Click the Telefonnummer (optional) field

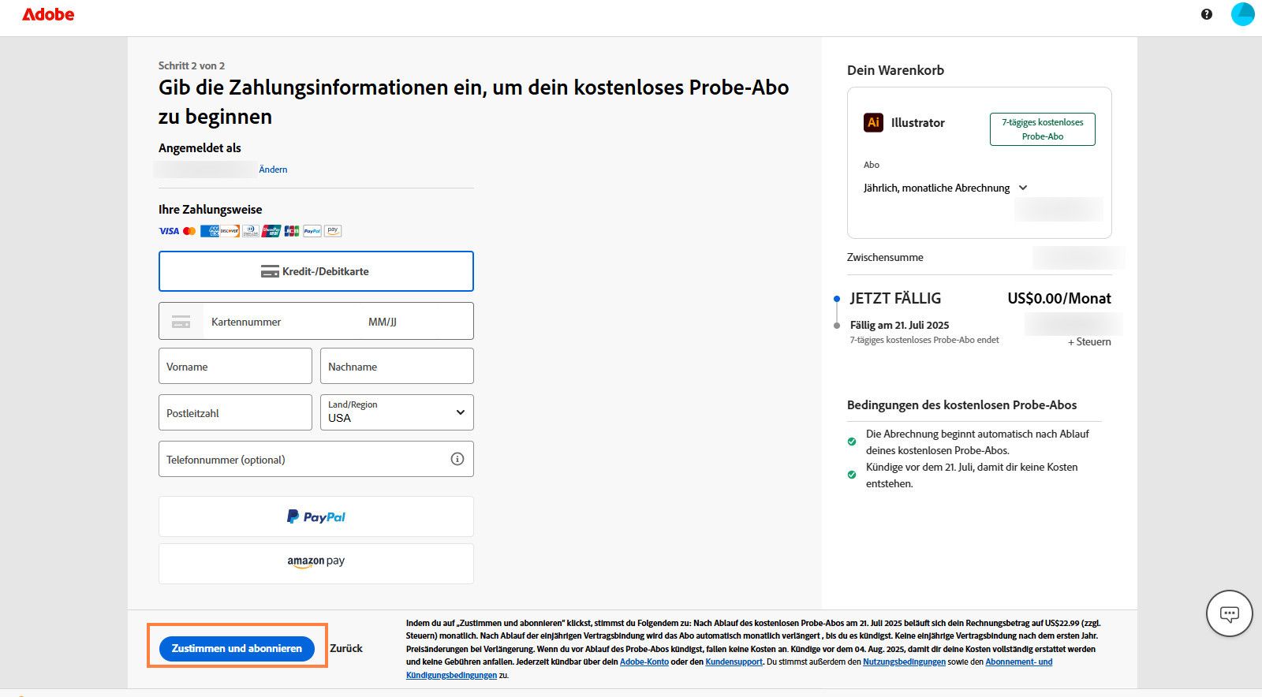click(x=315, y=459)
